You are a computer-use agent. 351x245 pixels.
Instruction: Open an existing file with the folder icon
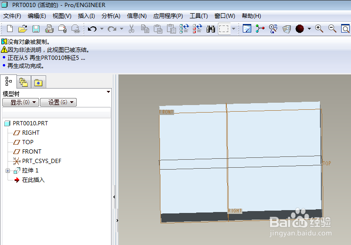[x=23, y=29]
